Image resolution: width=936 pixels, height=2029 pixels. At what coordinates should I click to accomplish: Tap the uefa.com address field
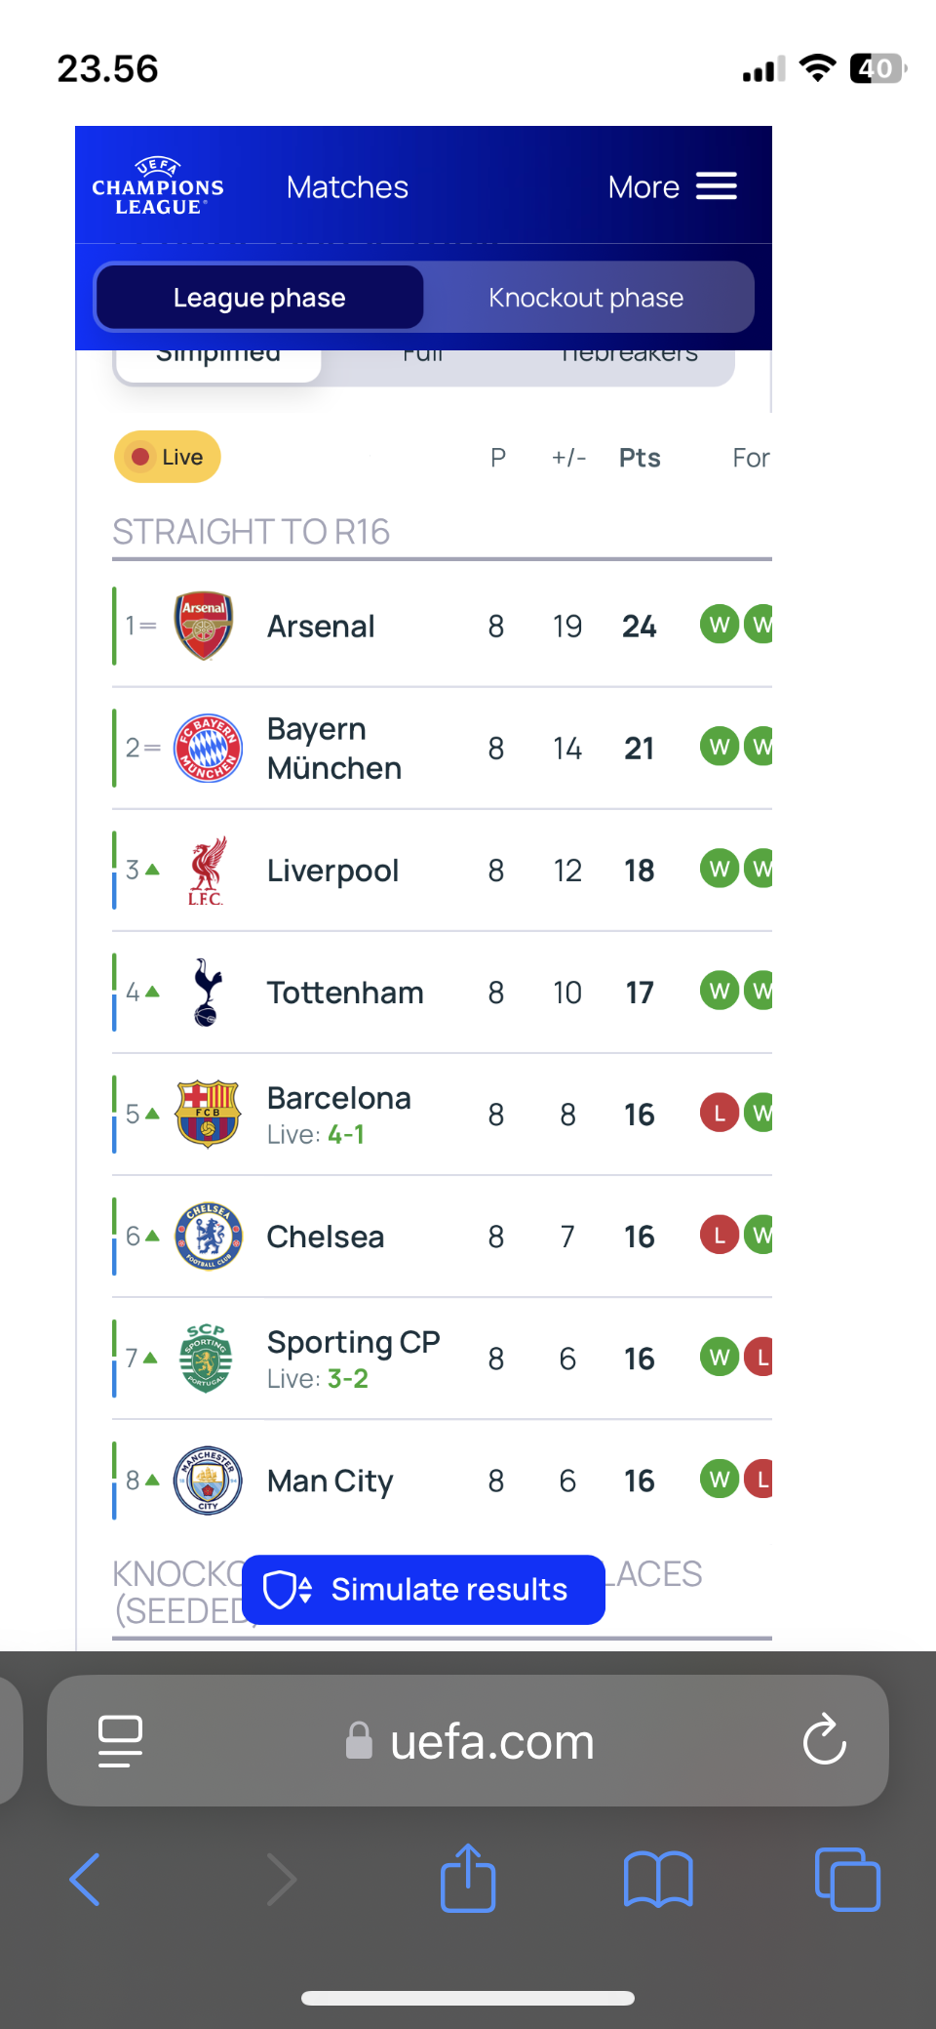[x=468, y=1740]
